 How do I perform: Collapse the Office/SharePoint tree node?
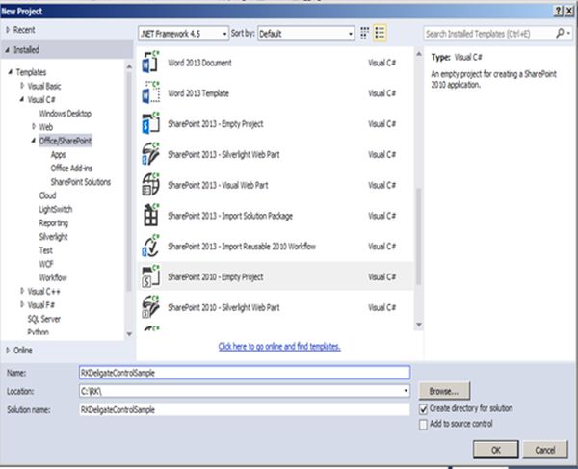[34, 141]
